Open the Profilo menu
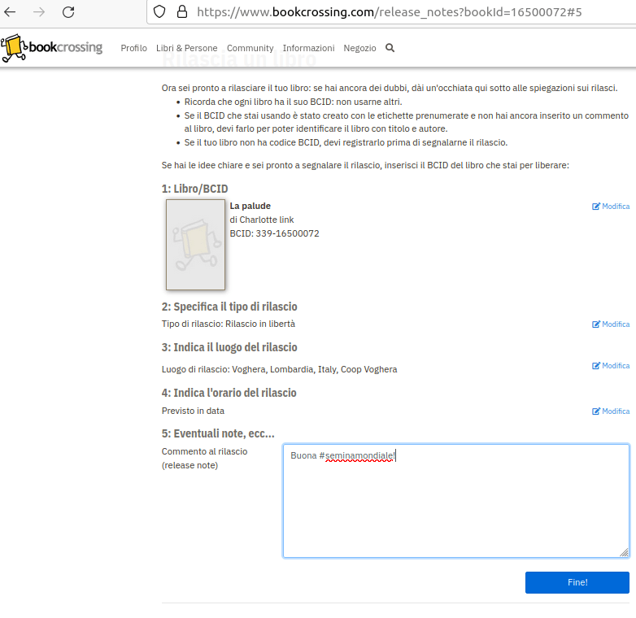Viewport: 636px width, 618px height. coord(133,48)
